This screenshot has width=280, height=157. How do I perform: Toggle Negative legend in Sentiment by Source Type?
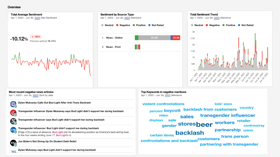(x=123, y=25)
